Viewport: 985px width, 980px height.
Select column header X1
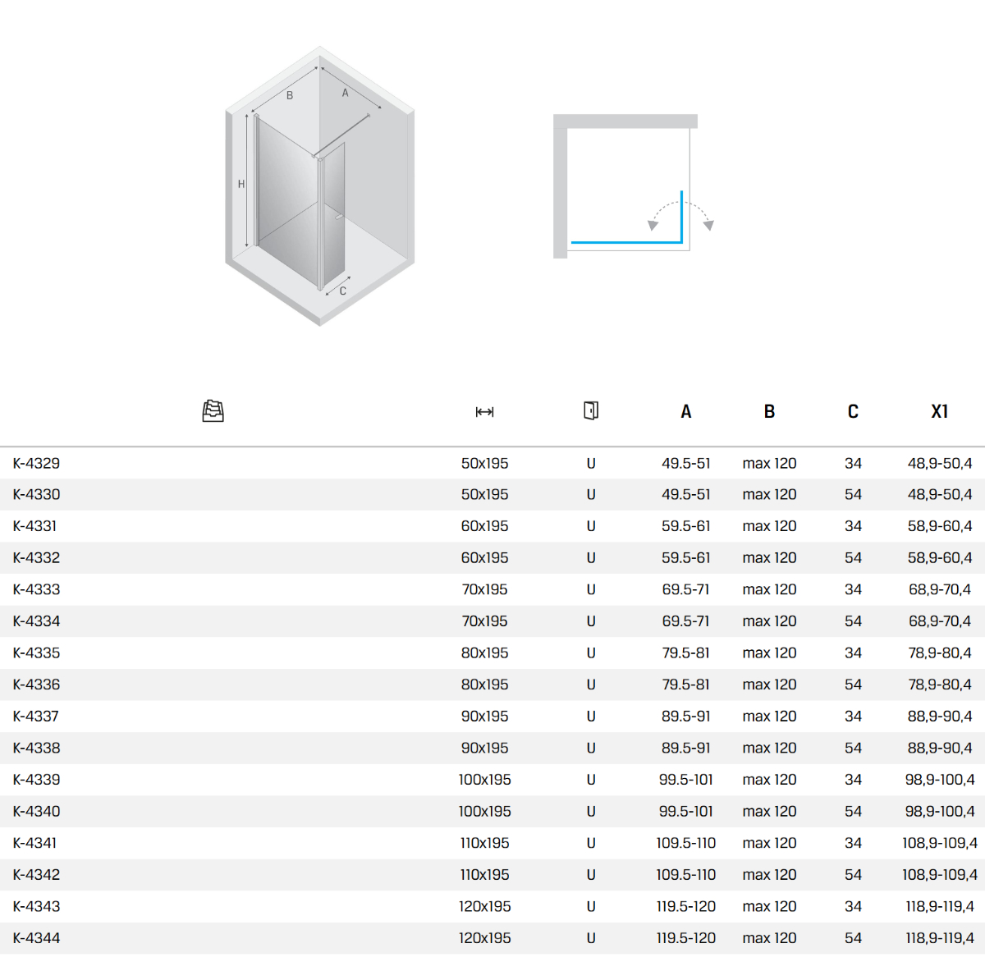(939, 412)
